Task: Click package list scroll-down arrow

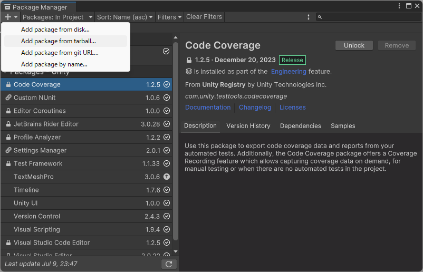Action: [176, 251]
